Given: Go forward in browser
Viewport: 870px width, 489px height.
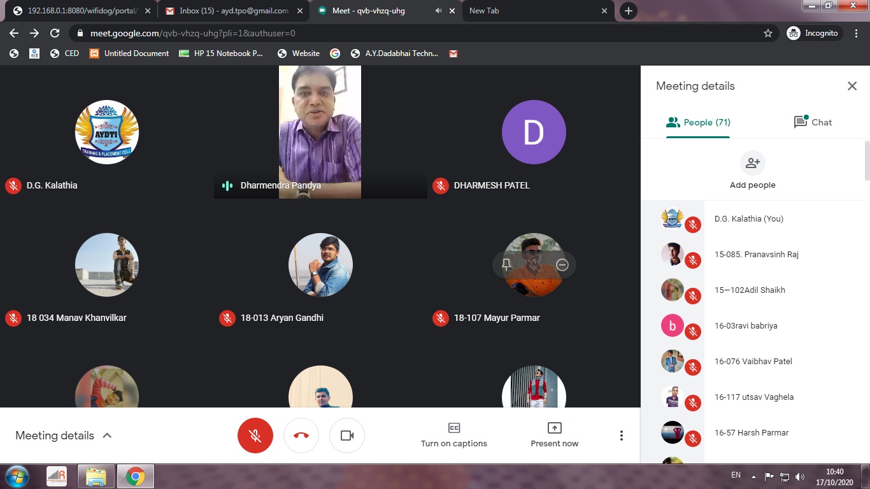Looking at the screenshot, I should [x=34, y=33].
